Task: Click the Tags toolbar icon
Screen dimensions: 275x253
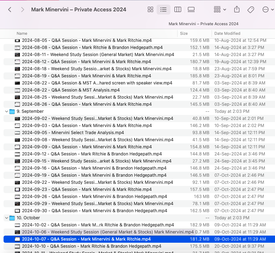Action: pos(251,10)
